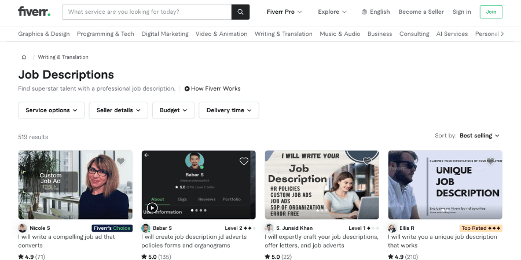Click How Fiverr Works link text
521x260 pixels.
point(216,88)
